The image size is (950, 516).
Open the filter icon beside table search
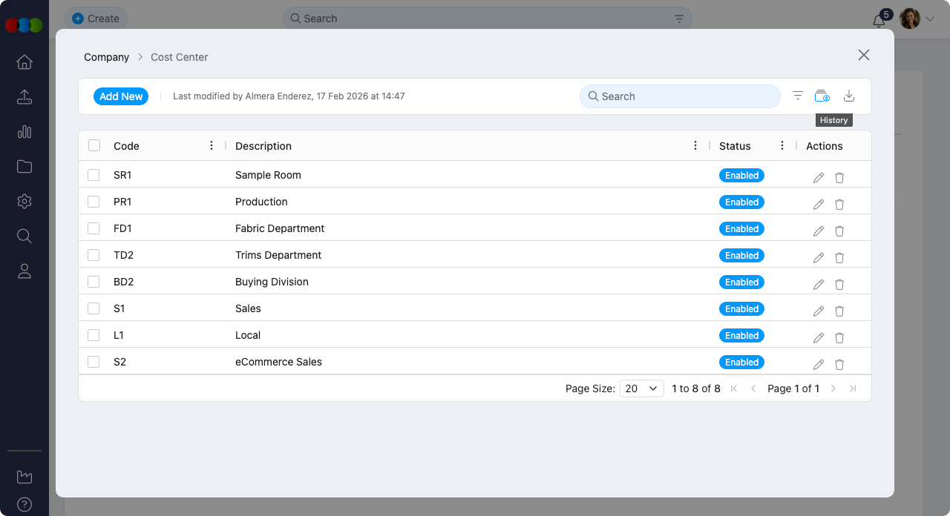tap(798, 96)
